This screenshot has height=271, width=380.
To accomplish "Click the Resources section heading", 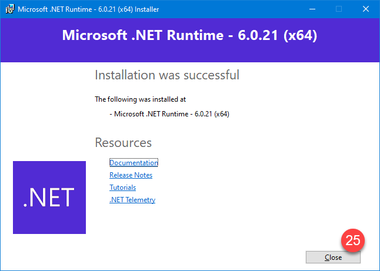I will click(x=123, y=143).
